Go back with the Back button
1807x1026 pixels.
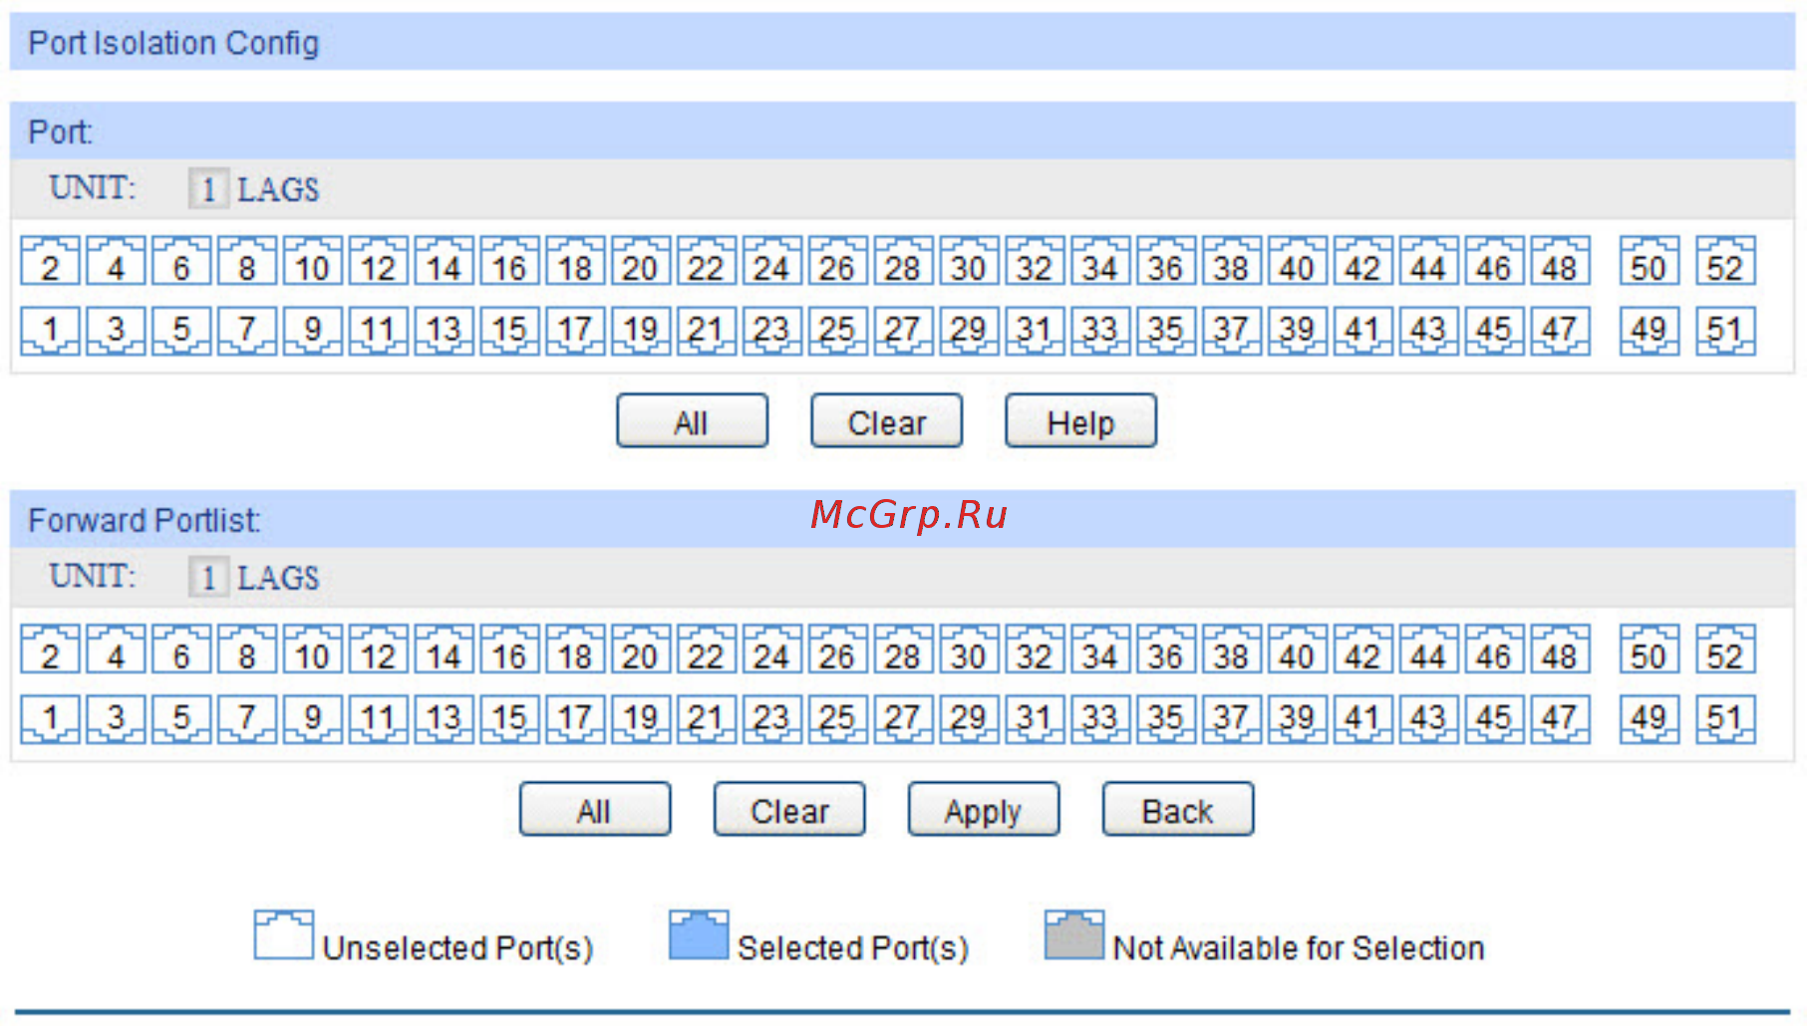1177,810
